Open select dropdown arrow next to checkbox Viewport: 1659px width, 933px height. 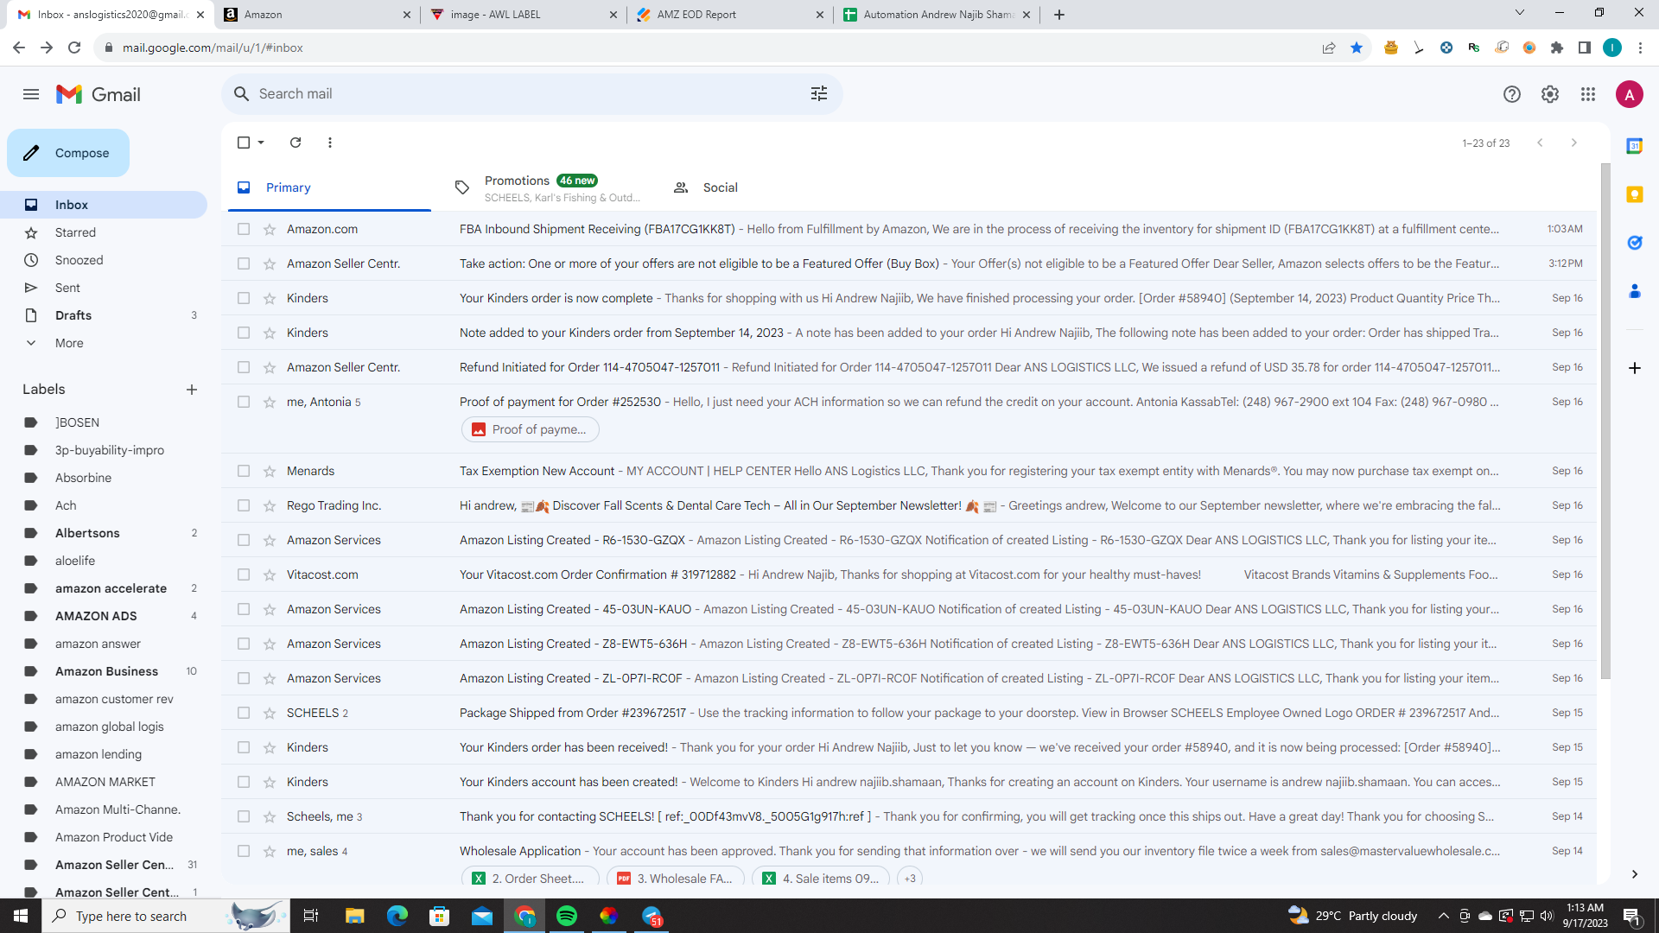[x=261, y=143]
